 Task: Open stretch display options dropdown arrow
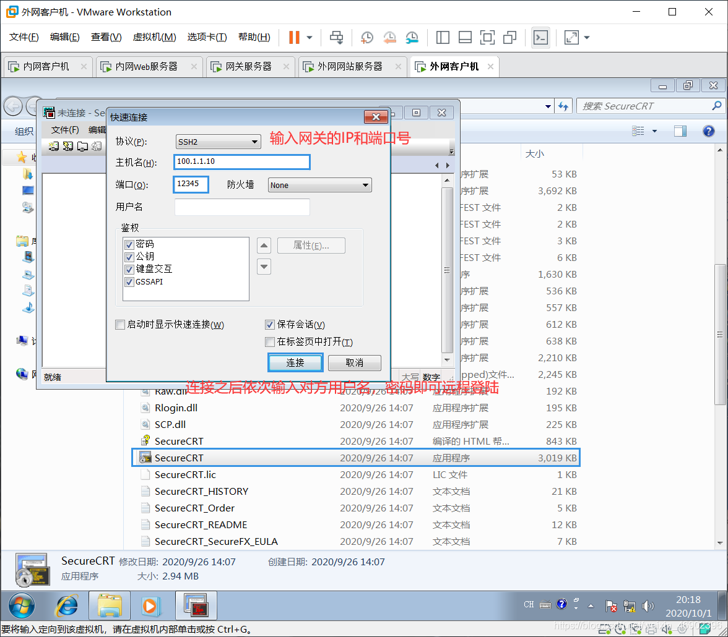click(x=587, y=38)
